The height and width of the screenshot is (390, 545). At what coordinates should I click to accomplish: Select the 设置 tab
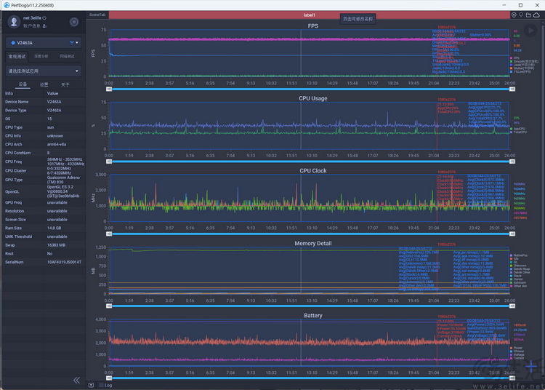(44, 84)
